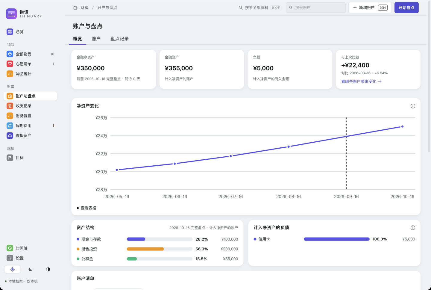This screenshot has height=290, width=431.
Task: Switch to the 盘点记录 tab
Action: (x=119, y=39)
